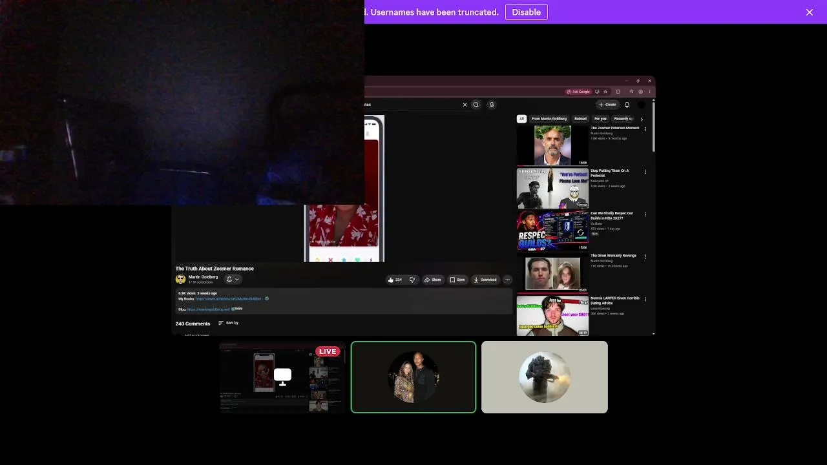Open YouTube account avatar menu
The height and width of the screenshot is (465, 827).
coord(642,105)
